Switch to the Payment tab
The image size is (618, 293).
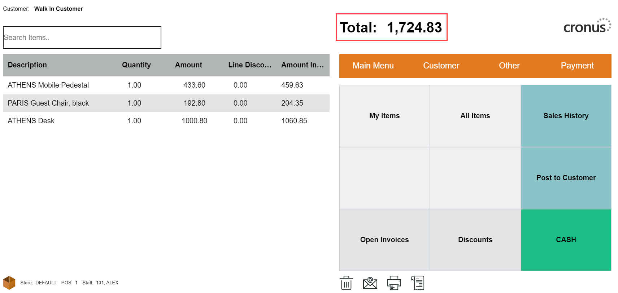[577, 66]
